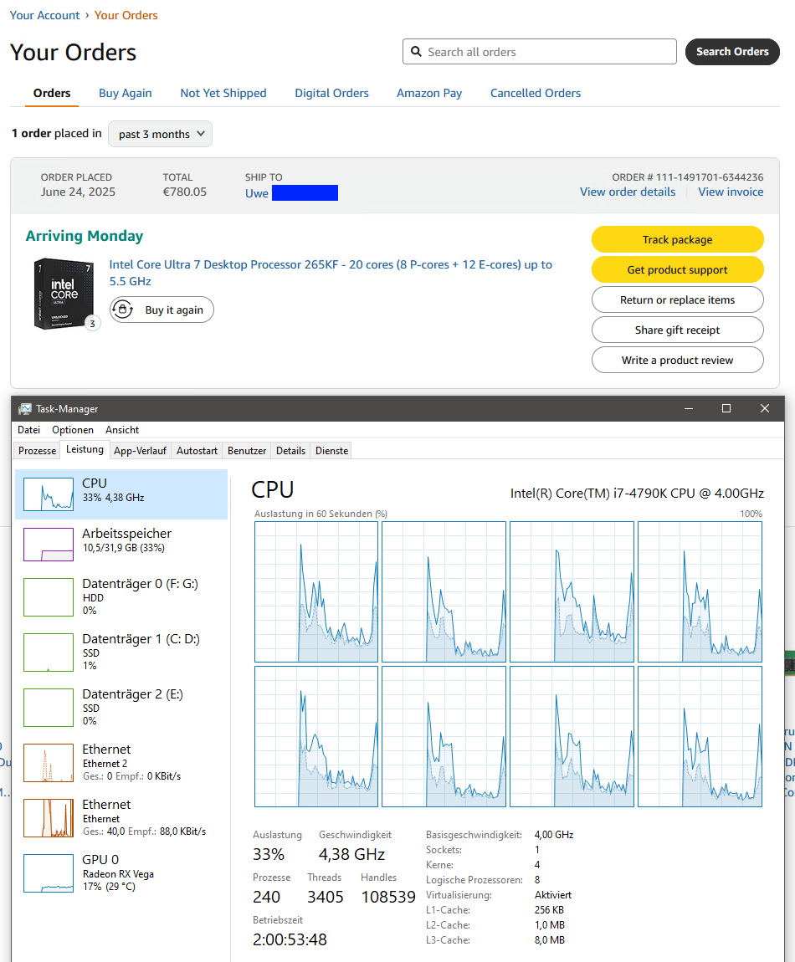
Task: Click the first logical processor usage graph
Action: 316,592
